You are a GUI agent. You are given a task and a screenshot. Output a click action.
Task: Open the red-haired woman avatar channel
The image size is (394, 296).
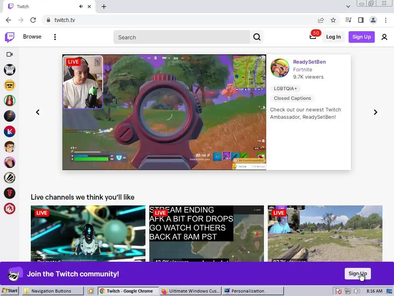coord(10,101)
